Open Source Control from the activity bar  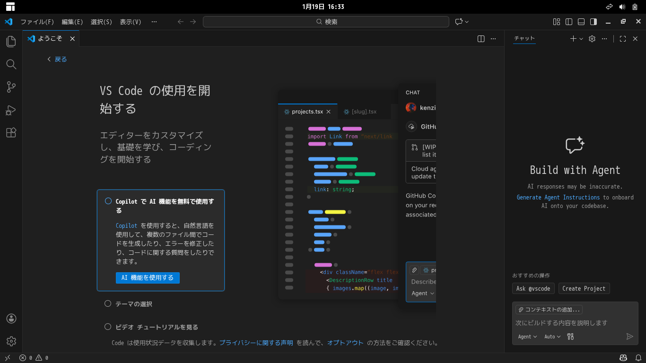pyautogui.click(x=11, y=87)
